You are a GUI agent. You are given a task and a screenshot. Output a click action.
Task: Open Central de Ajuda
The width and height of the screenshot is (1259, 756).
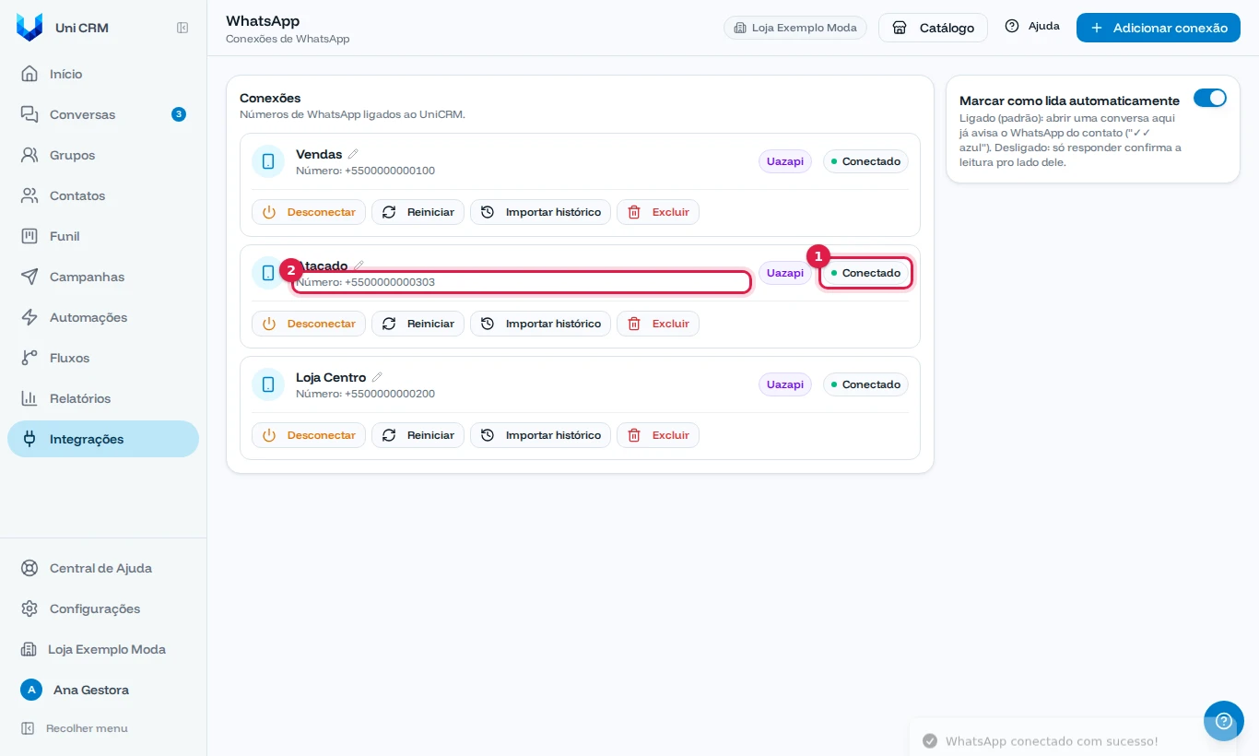click(x=103, y=568)
